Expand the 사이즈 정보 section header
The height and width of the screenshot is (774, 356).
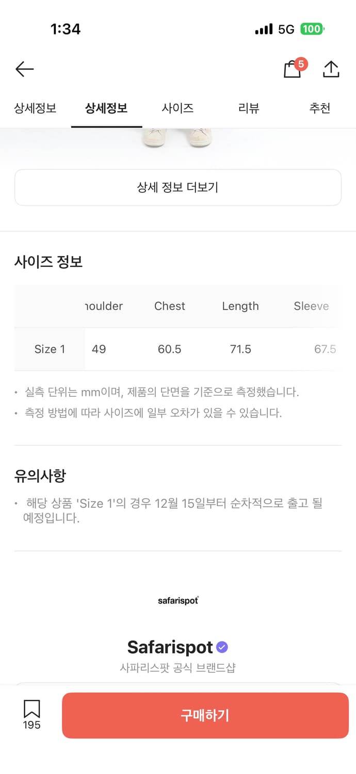48,262
